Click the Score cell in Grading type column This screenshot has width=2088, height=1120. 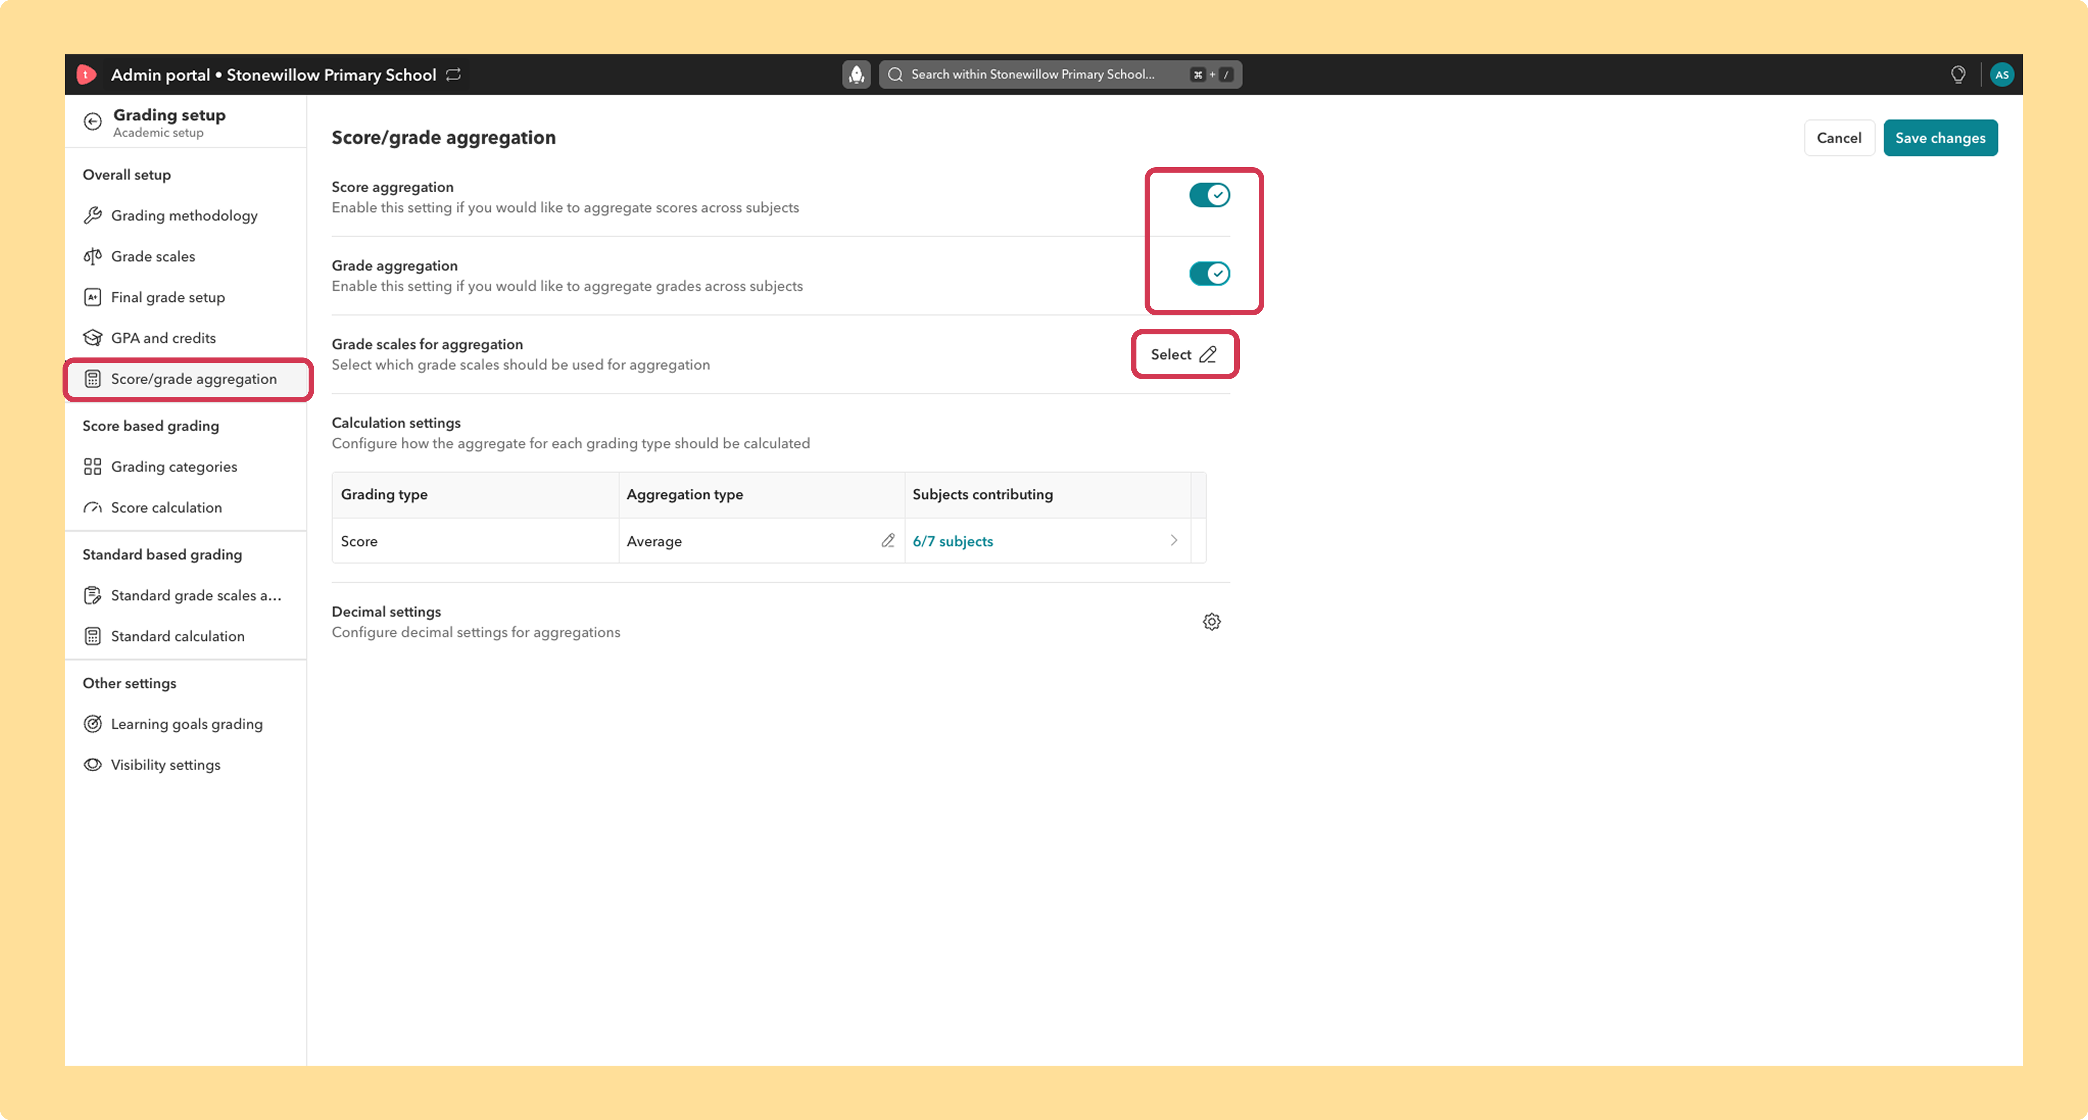coord(475,541)
